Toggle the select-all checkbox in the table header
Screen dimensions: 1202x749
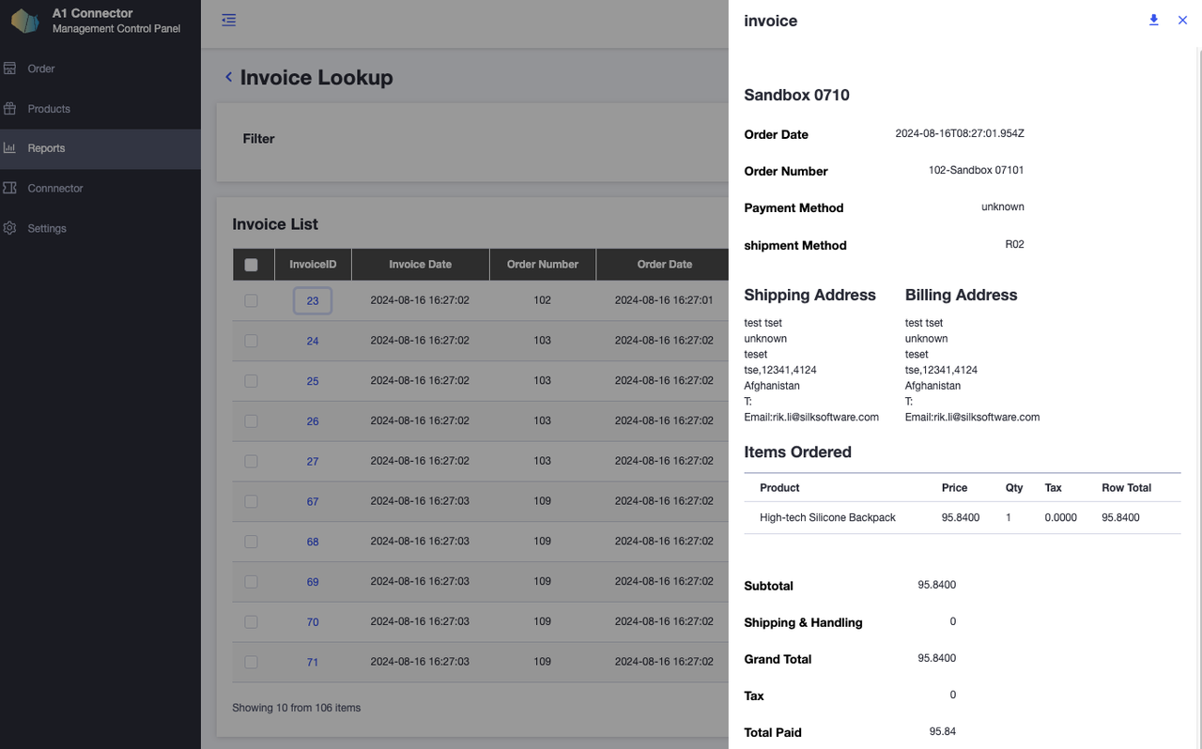click(x=251, y=265)
